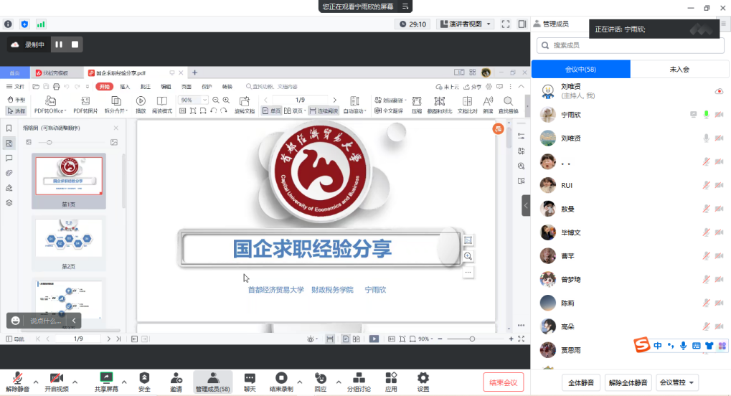Zoom out with the minus magnifier
The width and height of the screenshot is (731, 396).
pyautogui.click(x=216, y=100)
